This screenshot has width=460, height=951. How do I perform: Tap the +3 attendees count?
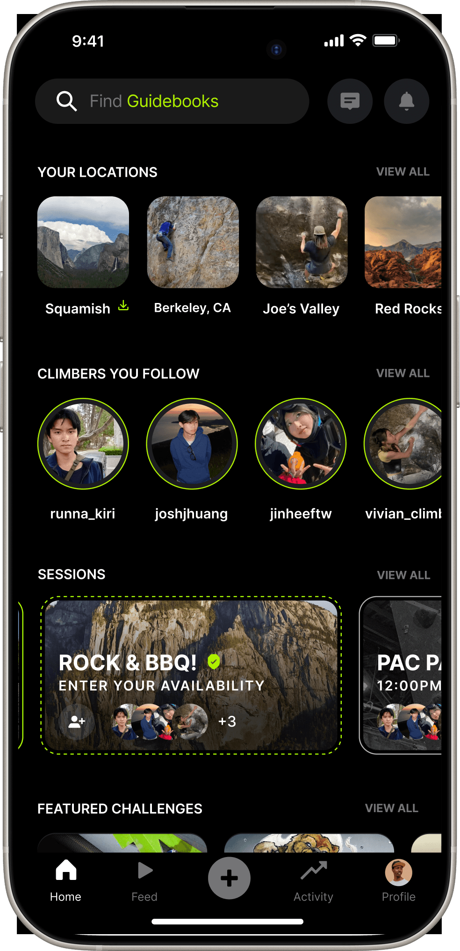coord(227,721)
